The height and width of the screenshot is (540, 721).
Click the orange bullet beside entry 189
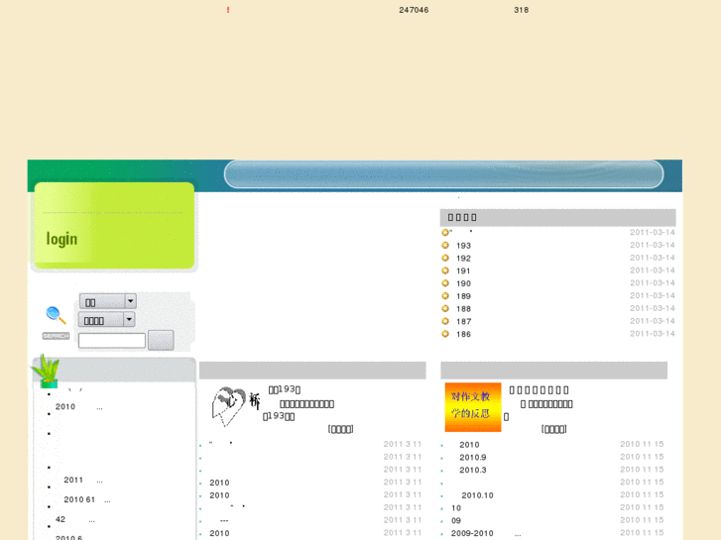445,296
